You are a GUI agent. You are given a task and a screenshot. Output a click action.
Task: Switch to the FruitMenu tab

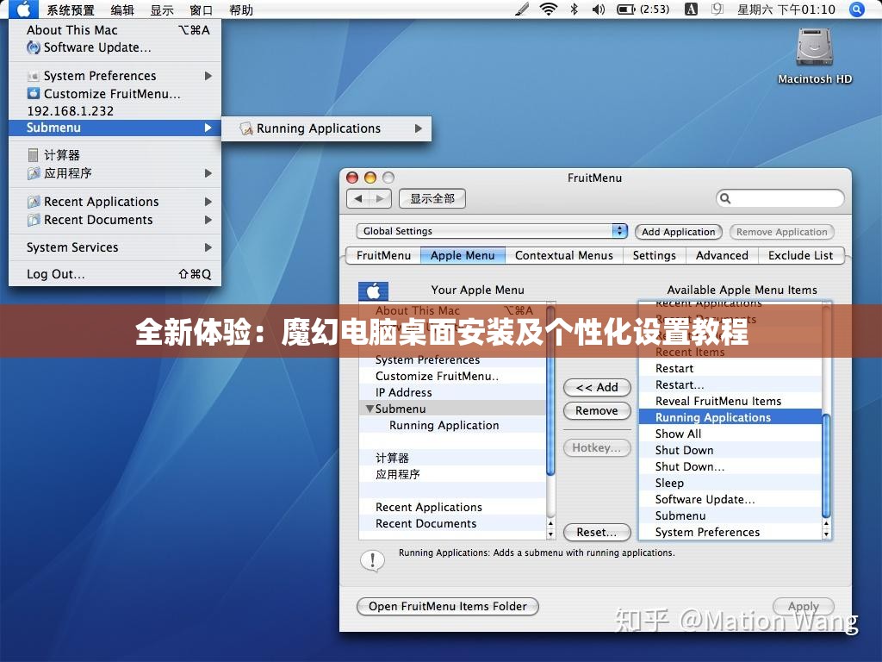[383, 255]
